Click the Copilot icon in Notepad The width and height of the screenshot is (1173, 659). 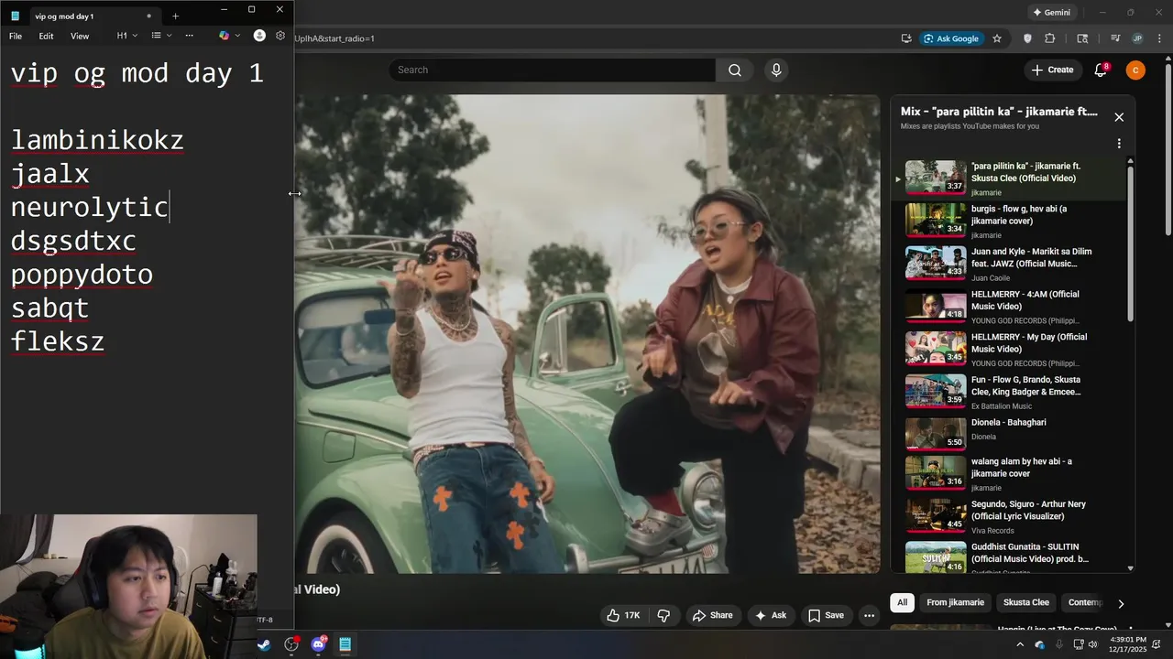click(x=224, y=36)
